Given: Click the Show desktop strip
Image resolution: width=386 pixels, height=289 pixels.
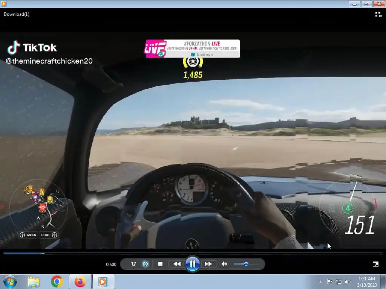Looking at the screenshot, I should tap(383, 281).
